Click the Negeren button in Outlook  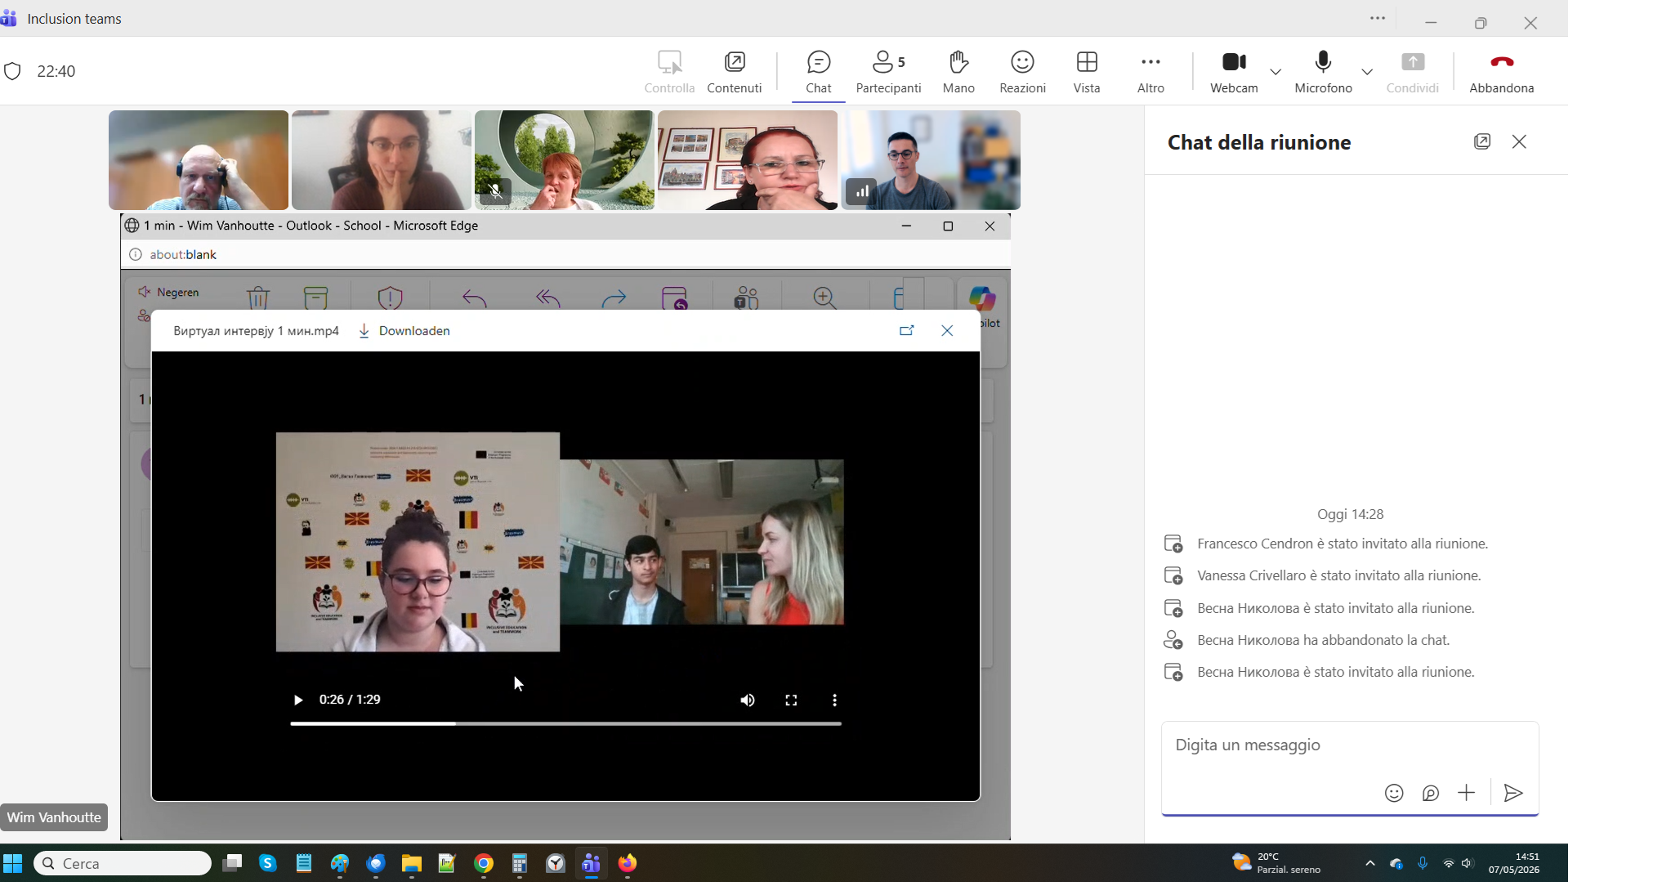coord(168,292)
